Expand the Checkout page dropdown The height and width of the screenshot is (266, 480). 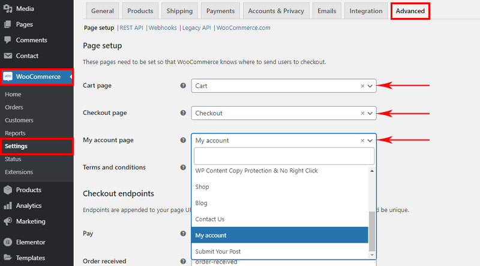click(370, 113)
